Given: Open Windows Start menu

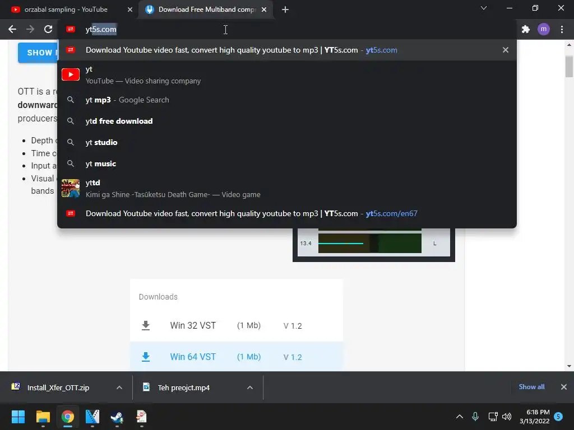Looking at the screenshot, I should [x=18, y=417].
